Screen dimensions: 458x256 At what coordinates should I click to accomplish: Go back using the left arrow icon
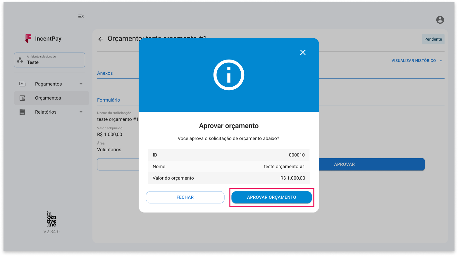point(101,39)
